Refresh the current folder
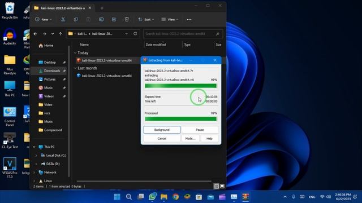Image resolution: width=362 pixels, height=203 pixels. coord(135,34)
